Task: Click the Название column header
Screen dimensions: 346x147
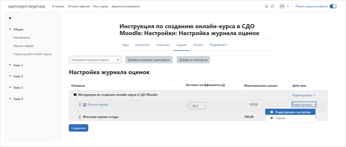Action: [78, 85]
